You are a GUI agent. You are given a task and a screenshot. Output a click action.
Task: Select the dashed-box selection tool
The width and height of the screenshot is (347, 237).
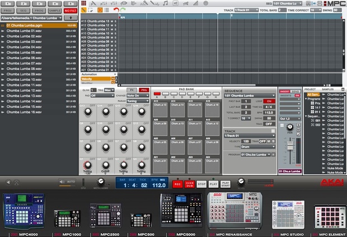pos(90,10)
